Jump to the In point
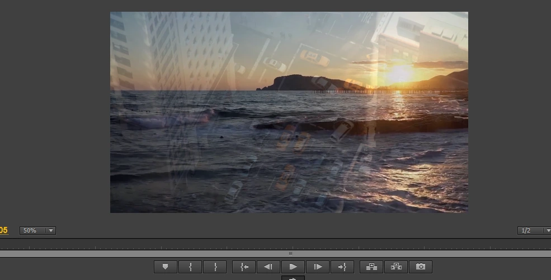This screenshot has width=551, height=280. click(244, 267)
